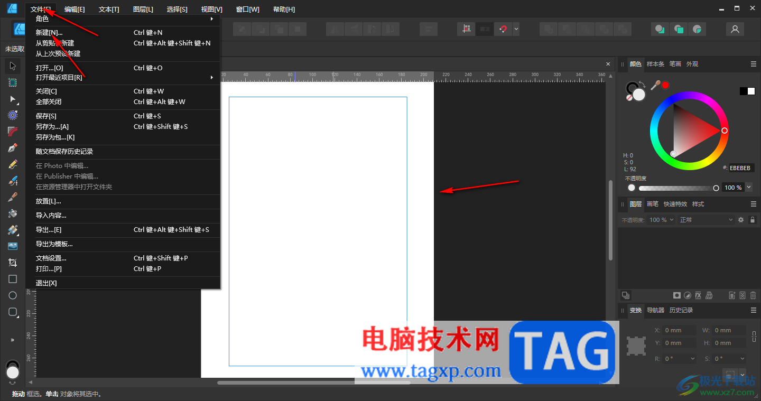The width and height of the screenshot is (761, 401).
Task: Click the X position 0 mm field
Action: click(x=680, y=330)
